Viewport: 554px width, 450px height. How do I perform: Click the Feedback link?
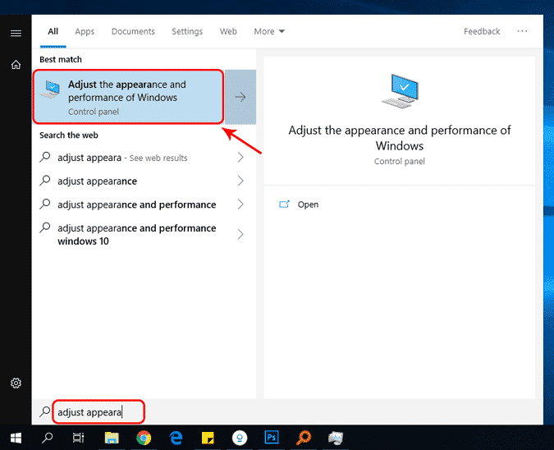coord(482,31)
